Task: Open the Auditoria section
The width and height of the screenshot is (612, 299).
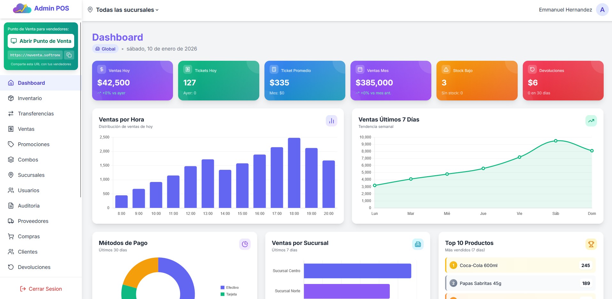Action: 28,206
